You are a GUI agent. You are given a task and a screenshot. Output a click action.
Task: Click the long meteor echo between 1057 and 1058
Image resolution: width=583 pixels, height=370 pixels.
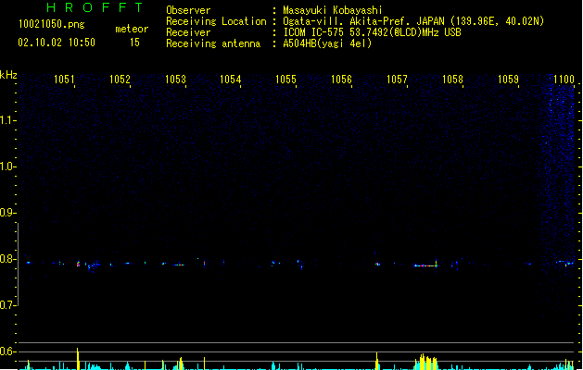[x=426, y=265]
